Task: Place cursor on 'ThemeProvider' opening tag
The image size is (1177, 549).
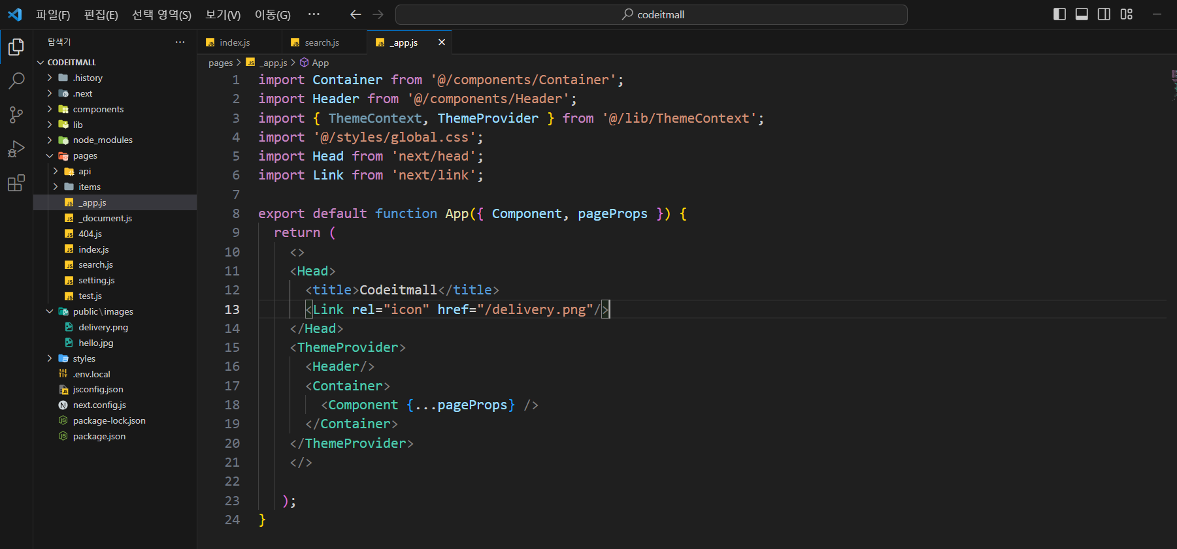Action: pyautogui.click(x=348, y=347)
